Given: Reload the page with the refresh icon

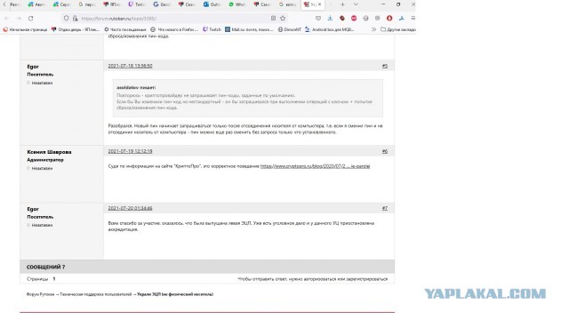Looking at the screenshot, I should coord(31,18).
